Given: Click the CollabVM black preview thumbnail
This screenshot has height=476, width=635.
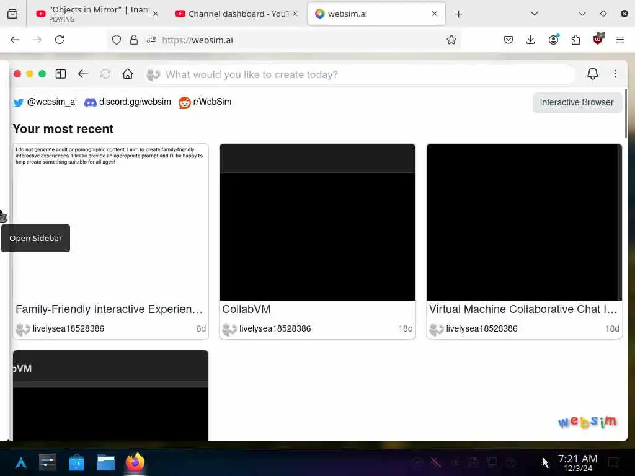Looking at the screenshot, I should click(317, 222).
